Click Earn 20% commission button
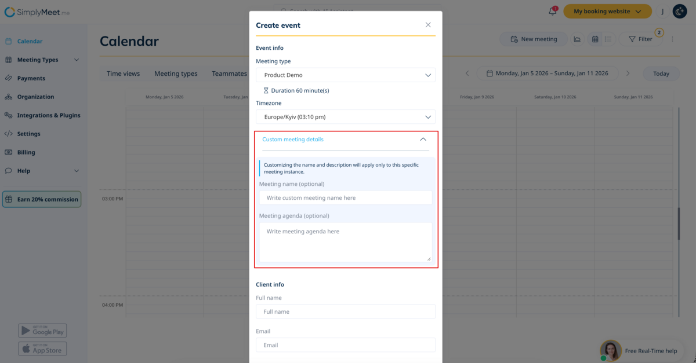 point(42,199)
